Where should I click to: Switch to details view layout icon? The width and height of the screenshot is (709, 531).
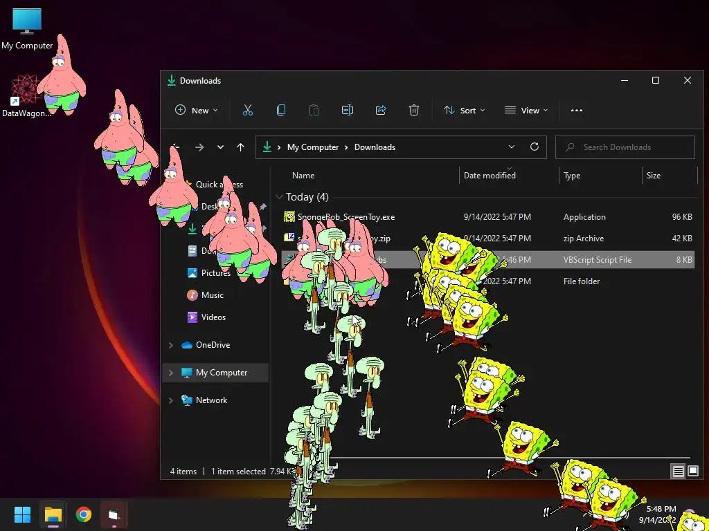(679, 472)
